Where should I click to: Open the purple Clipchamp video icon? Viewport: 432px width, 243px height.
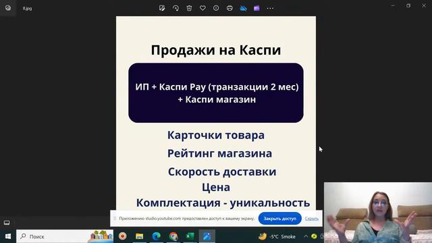coord(256,8)
